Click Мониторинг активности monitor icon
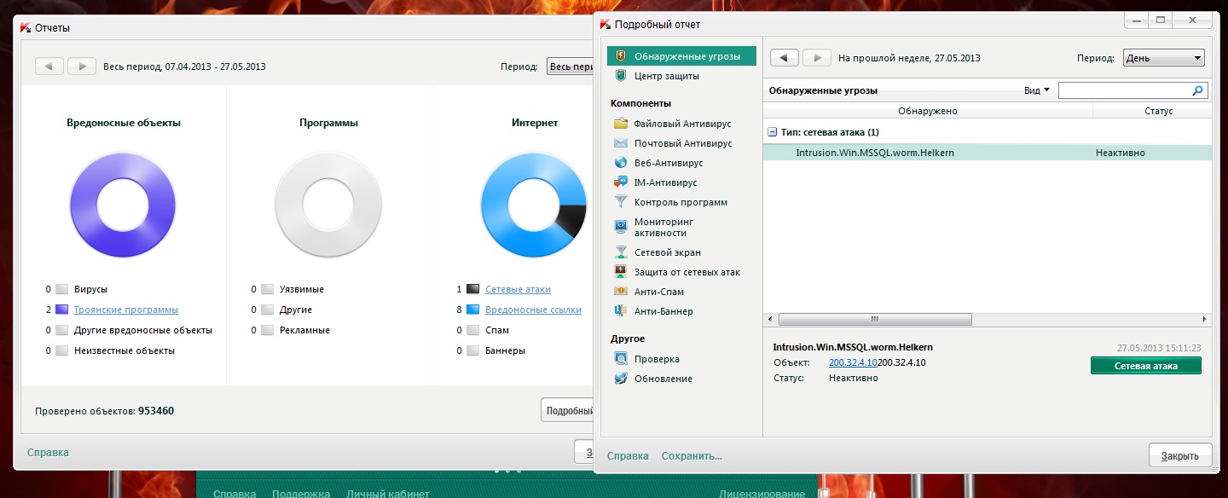Image resolution: width=1228 pixels, height=498 pixels. click(x=621, y=227)
